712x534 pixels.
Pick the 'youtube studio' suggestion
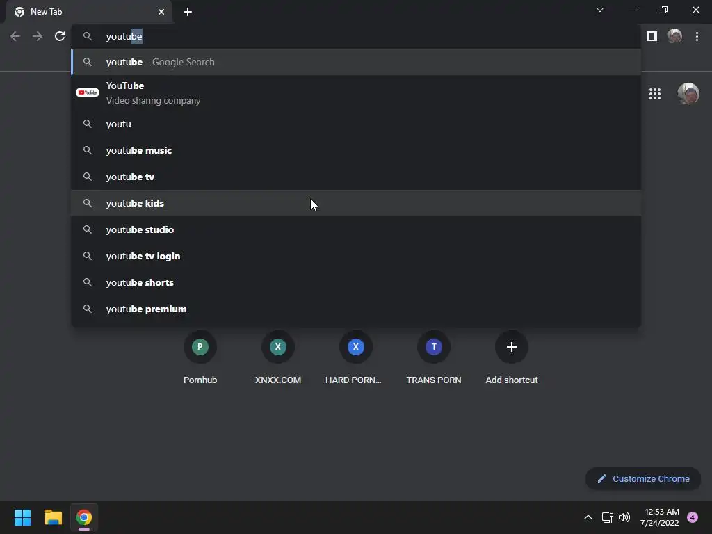pyautogui.click(x=356, y=229)
